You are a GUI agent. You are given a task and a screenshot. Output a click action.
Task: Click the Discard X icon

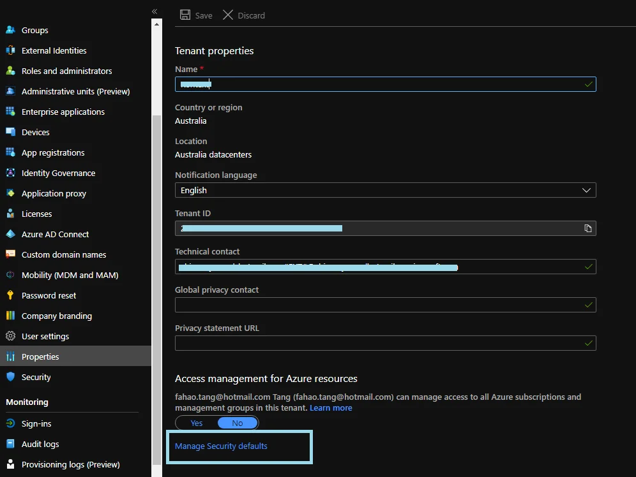pyautogui.click(x=228, y=15)
